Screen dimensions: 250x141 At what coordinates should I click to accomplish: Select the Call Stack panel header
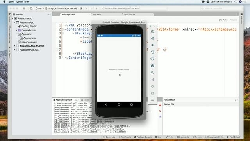pos(169,100)
